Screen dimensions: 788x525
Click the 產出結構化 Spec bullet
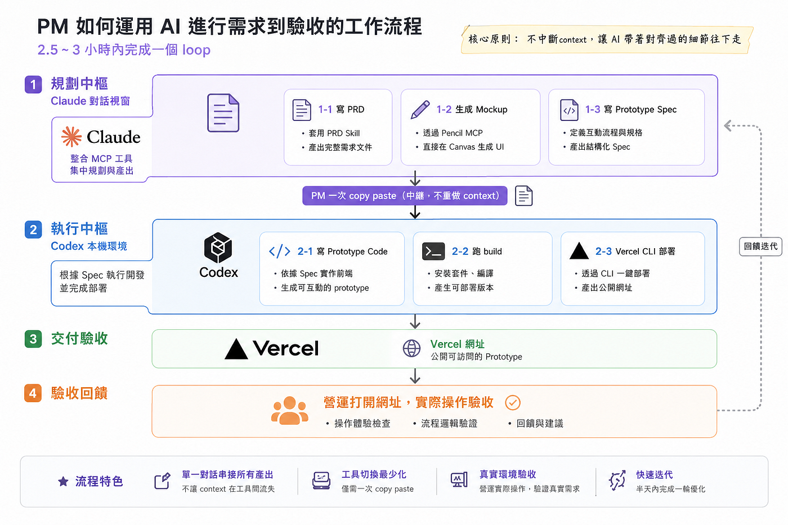tap(599, 147)
